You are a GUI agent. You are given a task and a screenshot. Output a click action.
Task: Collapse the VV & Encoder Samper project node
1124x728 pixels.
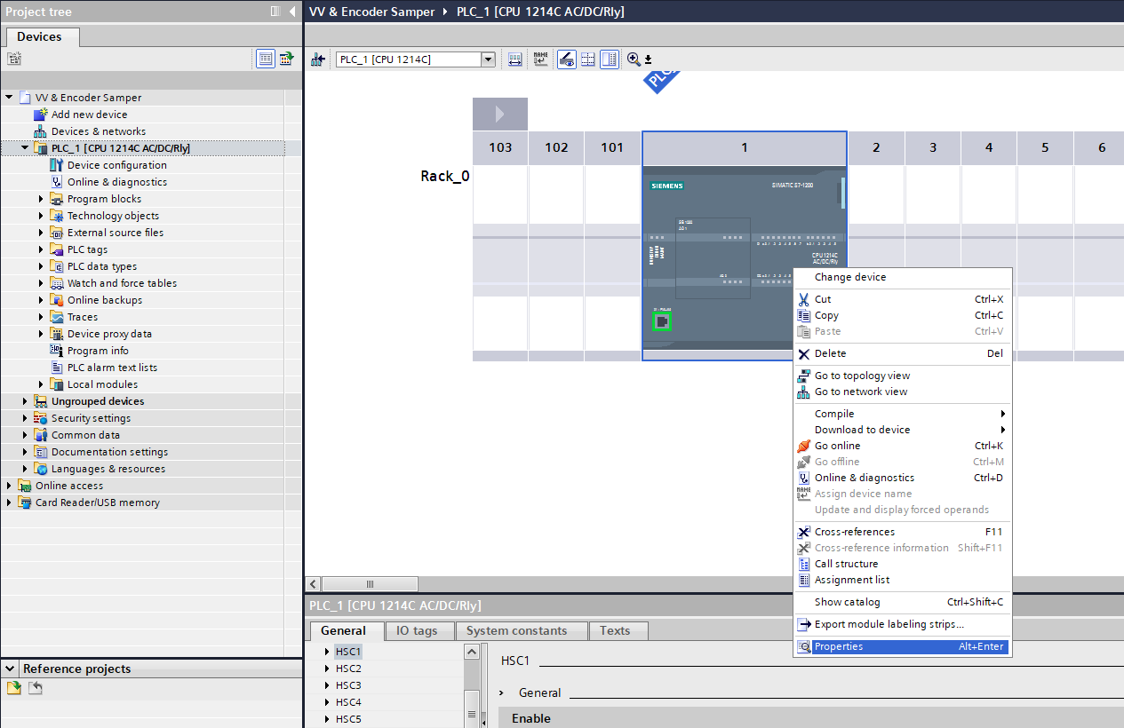point(9,98)
